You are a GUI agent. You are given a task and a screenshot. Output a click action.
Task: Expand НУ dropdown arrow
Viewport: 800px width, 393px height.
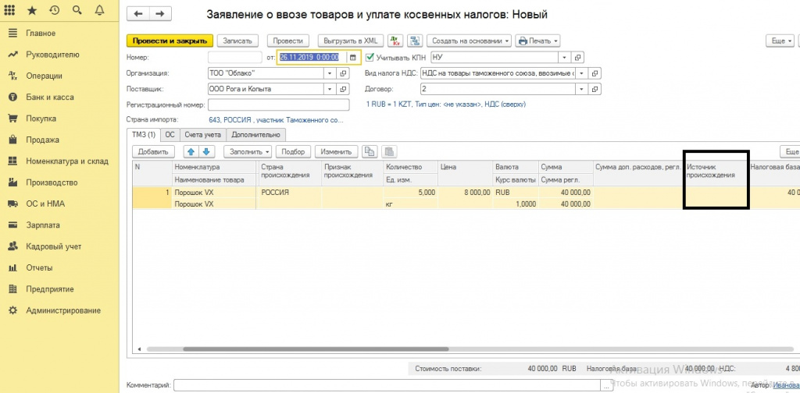tap(565, 57)
